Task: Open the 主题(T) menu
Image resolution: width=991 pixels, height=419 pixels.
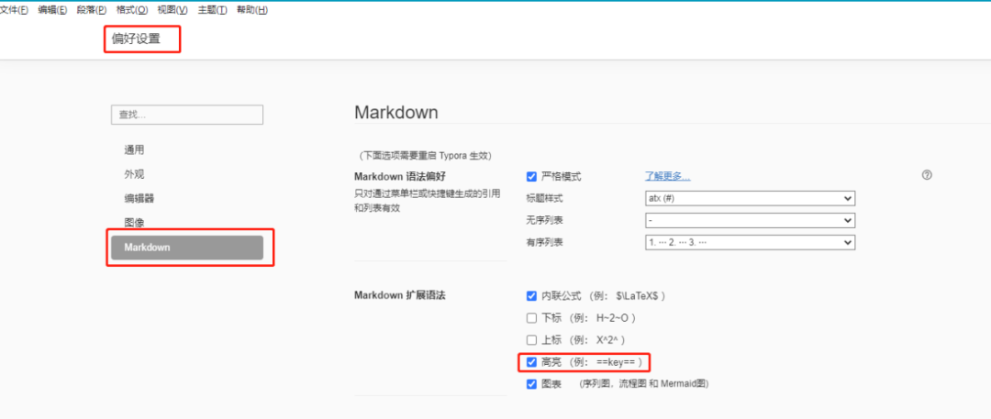Action: click(212, 10)
